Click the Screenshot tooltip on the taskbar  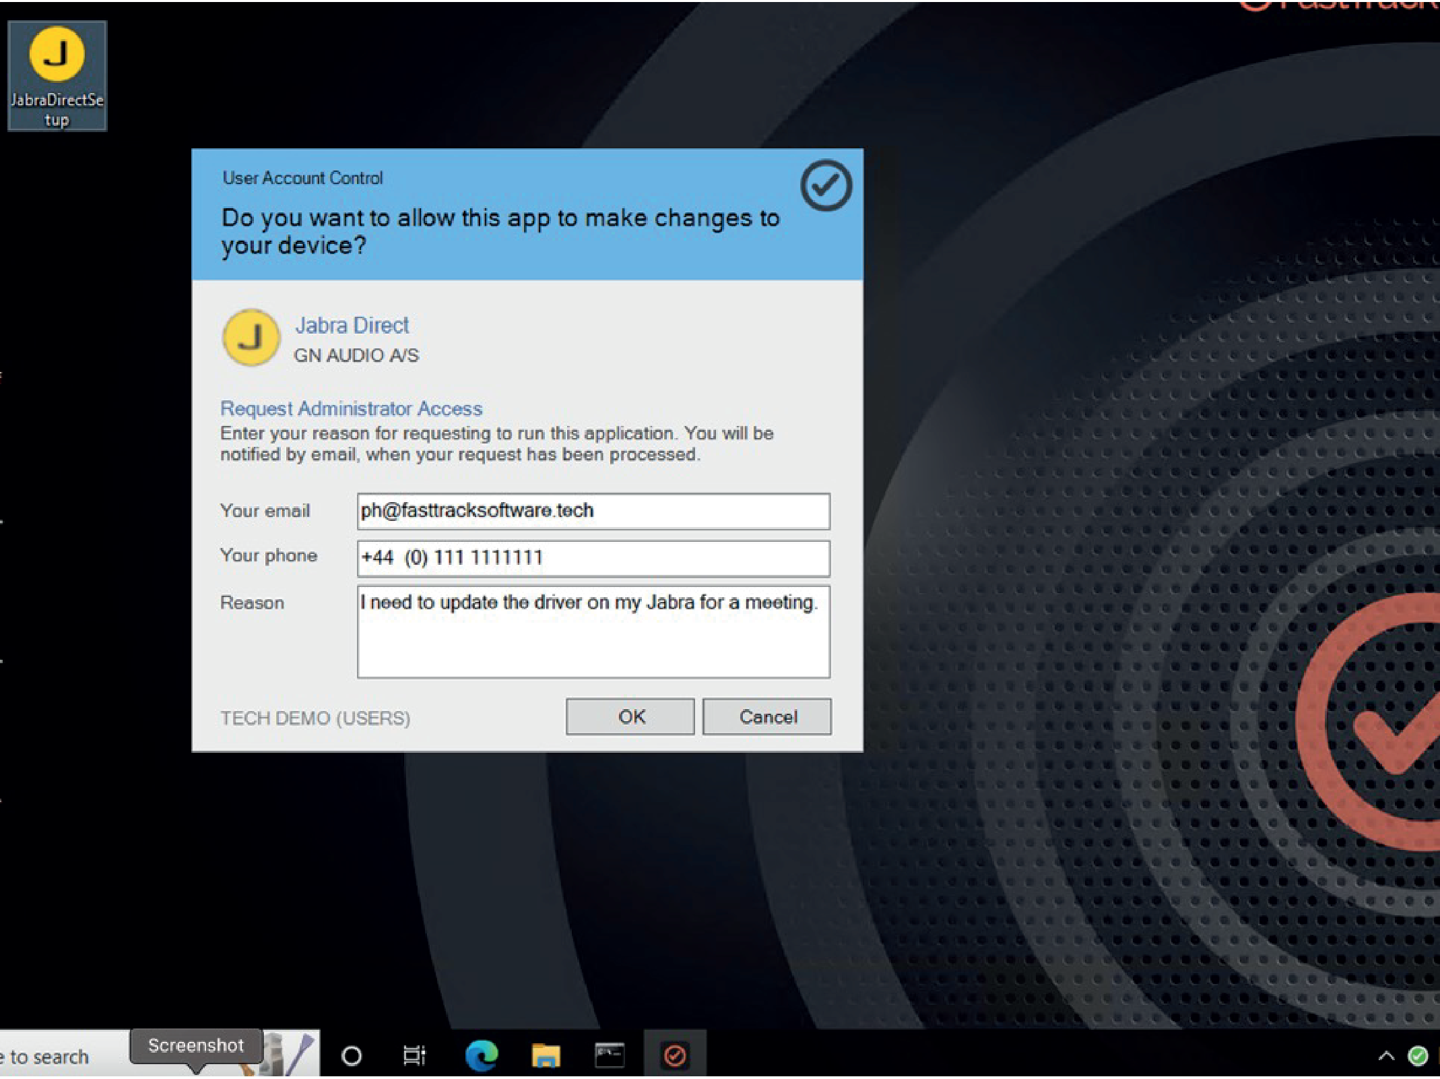pyautogui.click(x=196, y=1046)
